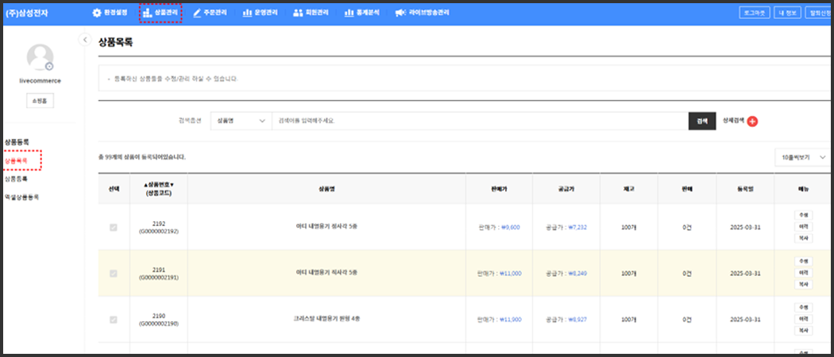This screenshot has width=834, height=357.
Task: Collapse the left sidebar with the chevron
Action: [x=84, y=40]
